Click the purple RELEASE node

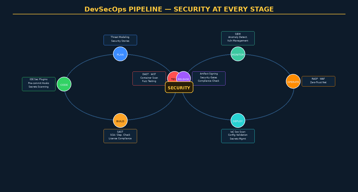183,77
